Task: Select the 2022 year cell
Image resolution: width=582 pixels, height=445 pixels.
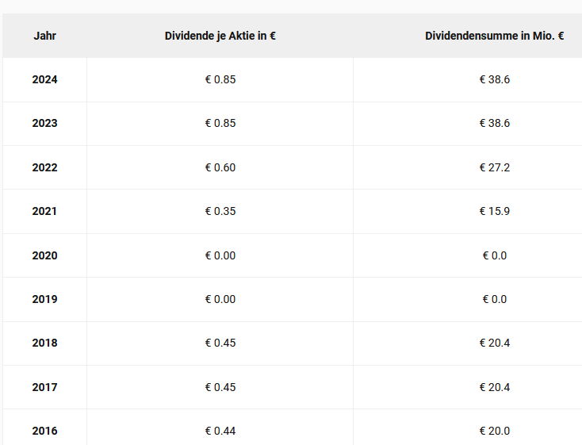Action: (x=44, y=167)
